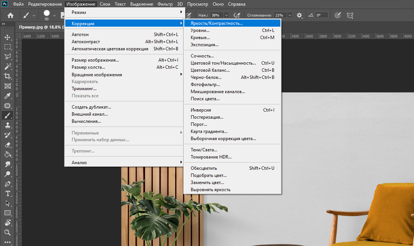Pick the Eyedropper tool
The image size is (414, 246).
tap(7, 96)
